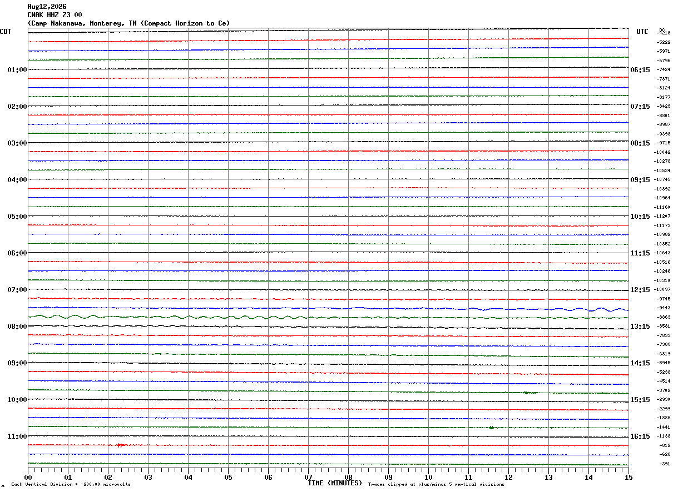The image size is (673, 492).
Task: Click the 04:00 CDT time label
Action: tap(17, 180)
